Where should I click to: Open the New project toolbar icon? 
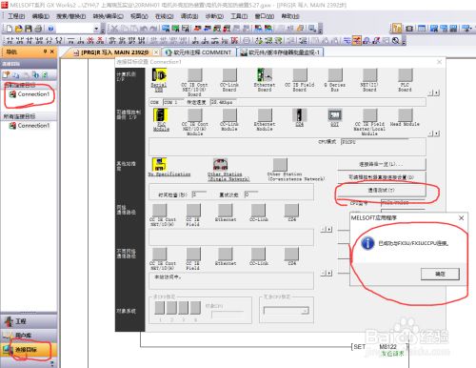coord(10,29)
